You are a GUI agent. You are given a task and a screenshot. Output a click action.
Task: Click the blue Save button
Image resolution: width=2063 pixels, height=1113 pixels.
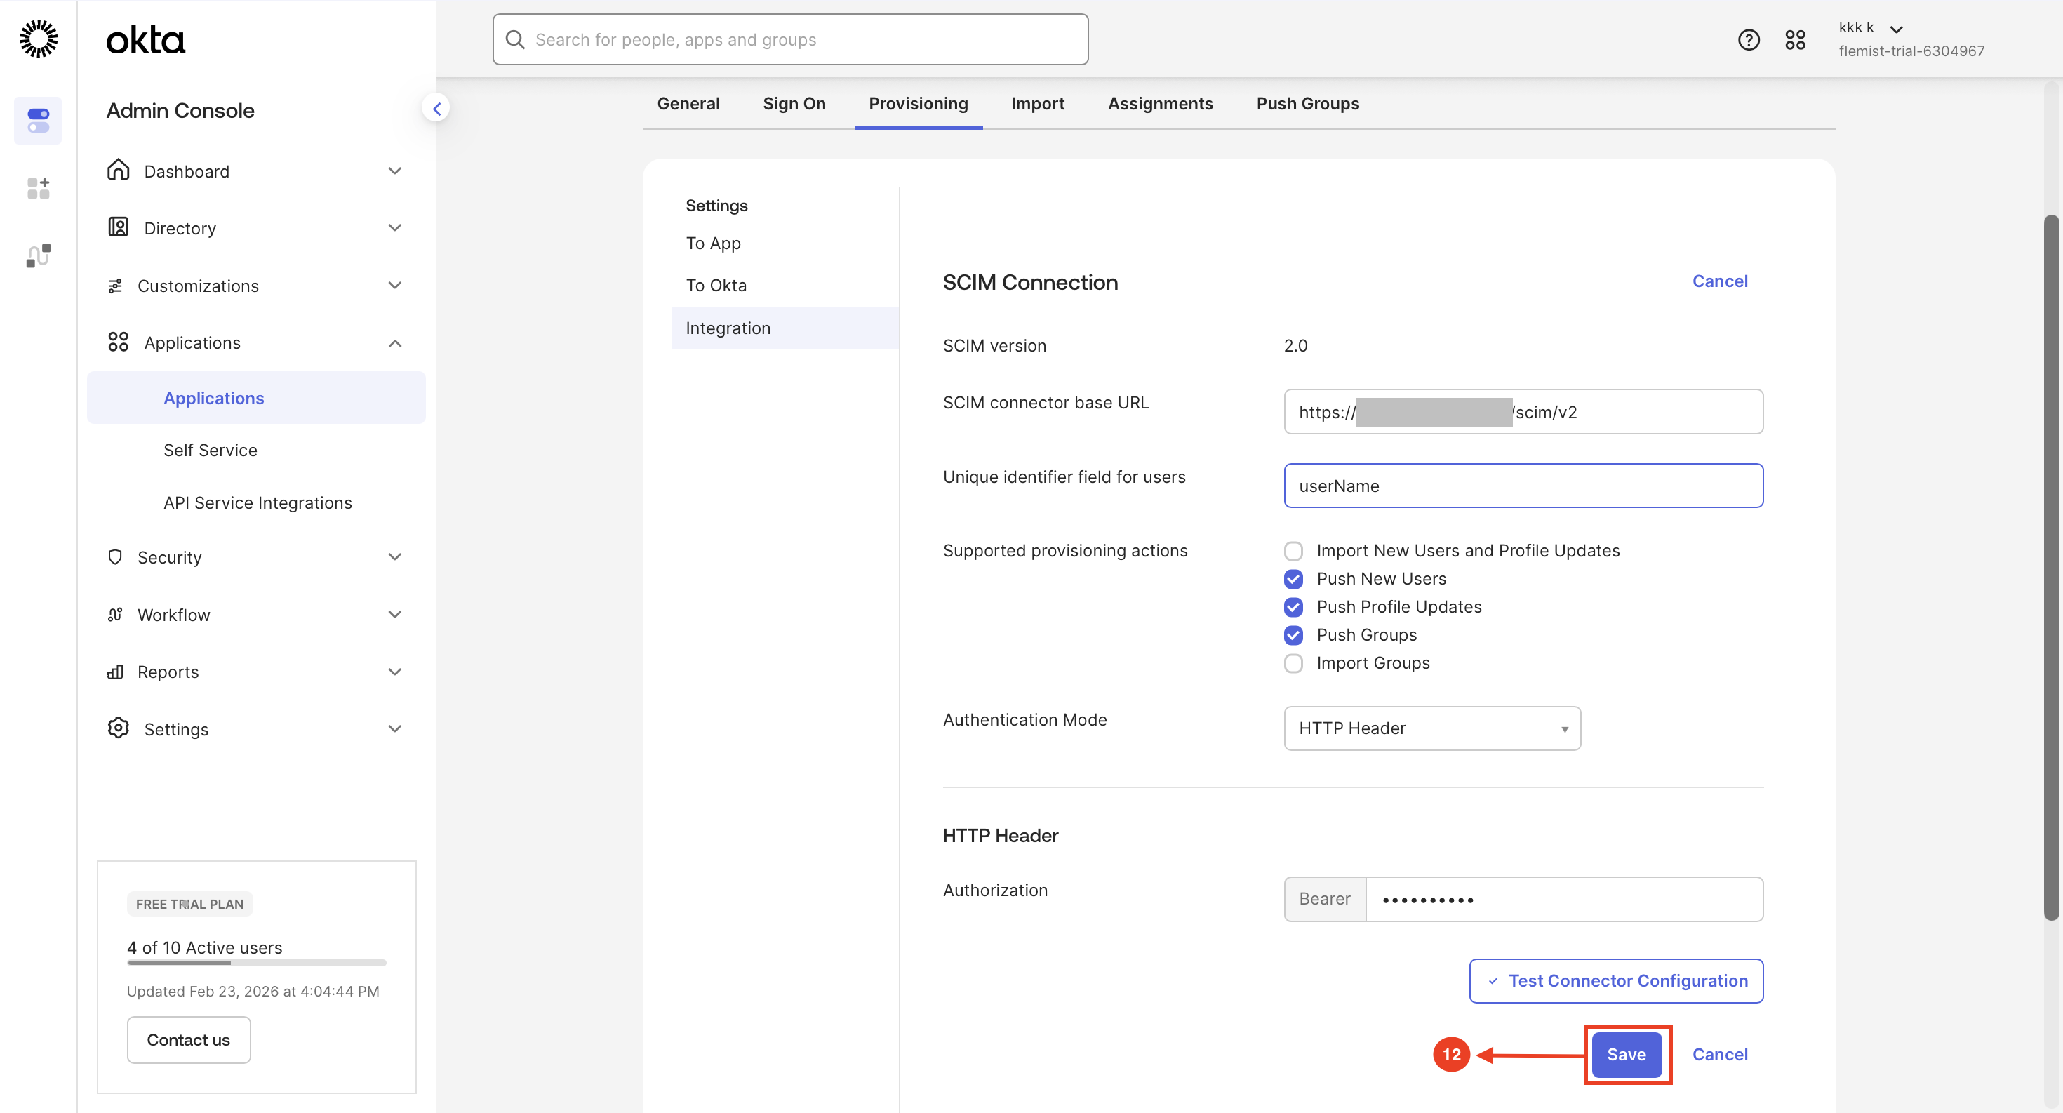tap(1626, 1054)
